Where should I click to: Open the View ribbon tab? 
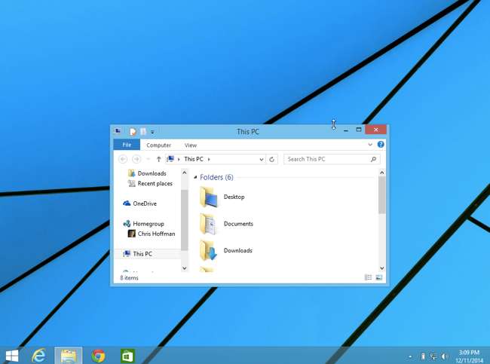point(191,145)
